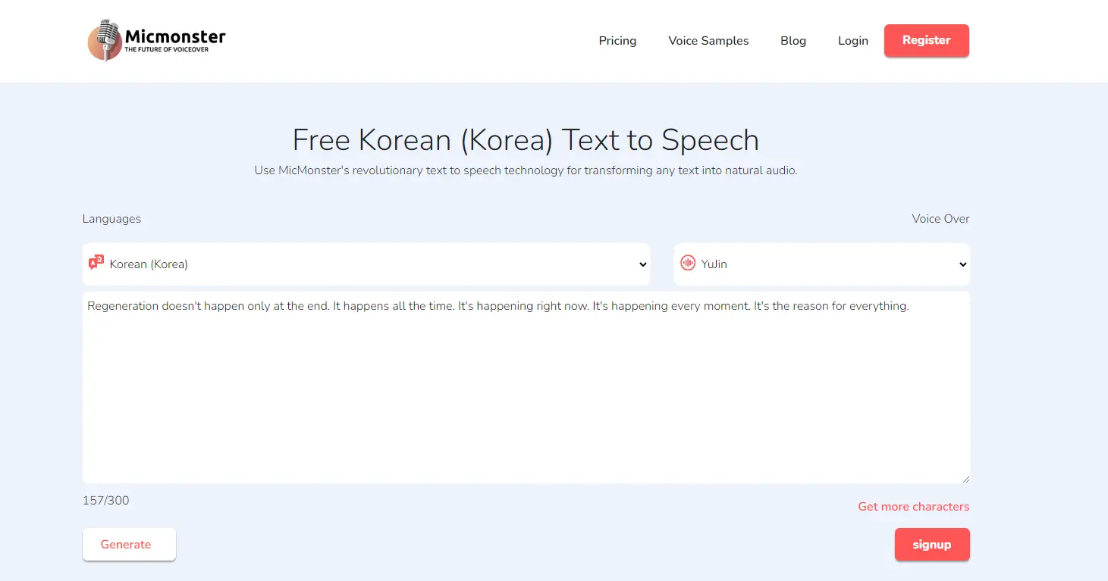Click the red Register button

tap(927, 41)
